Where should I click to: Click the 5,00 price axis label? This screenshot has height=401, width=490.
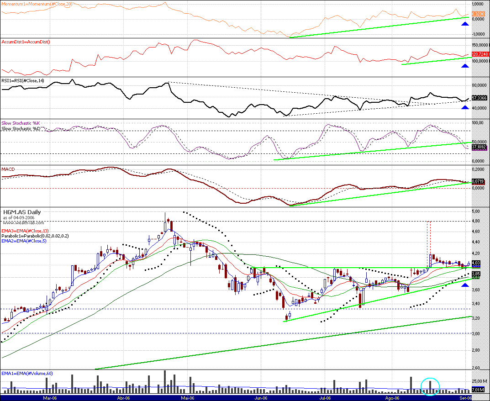pos(476,211)
